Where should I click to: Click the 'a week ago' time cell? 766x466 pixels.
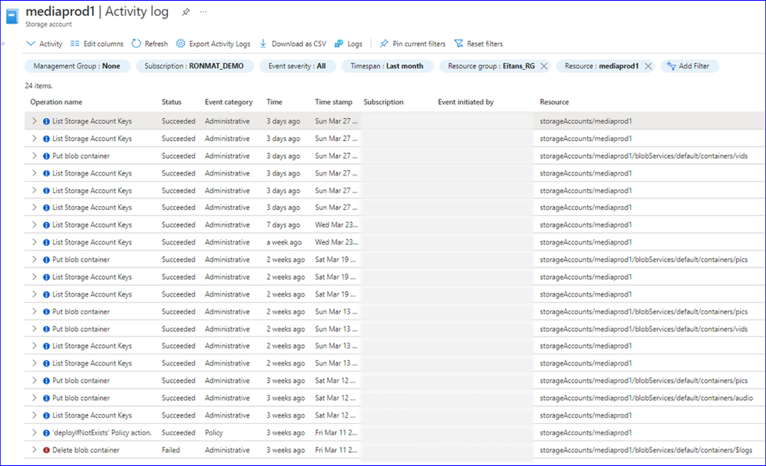pos(284,242)
